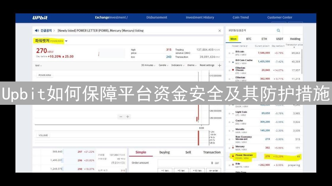Switch to the Won market tab
This screenshot has height=186, width=332.
click(x=233, y=39)
